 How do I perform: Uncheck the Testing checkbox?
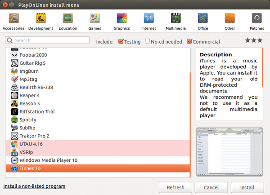(121, 41)
